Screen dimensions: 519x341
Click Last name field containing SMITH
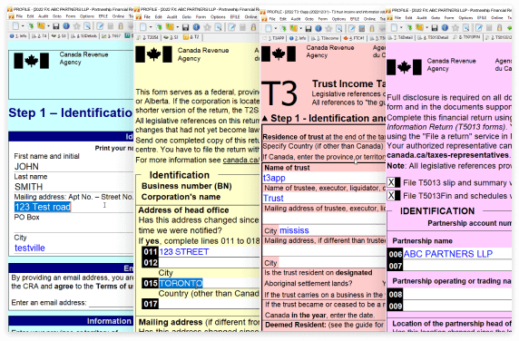click(73, 187)
